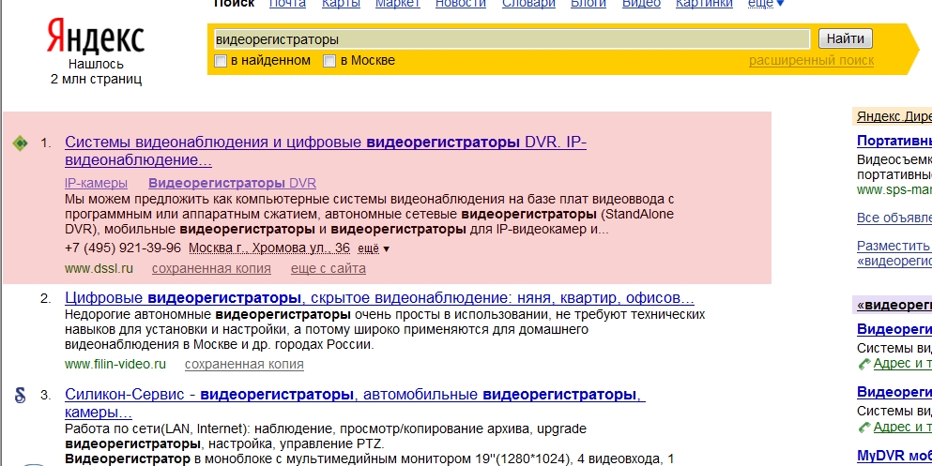
Task: Open 'сохраненная копия' for filin-video.ru result
Action: tap(244, 364)
